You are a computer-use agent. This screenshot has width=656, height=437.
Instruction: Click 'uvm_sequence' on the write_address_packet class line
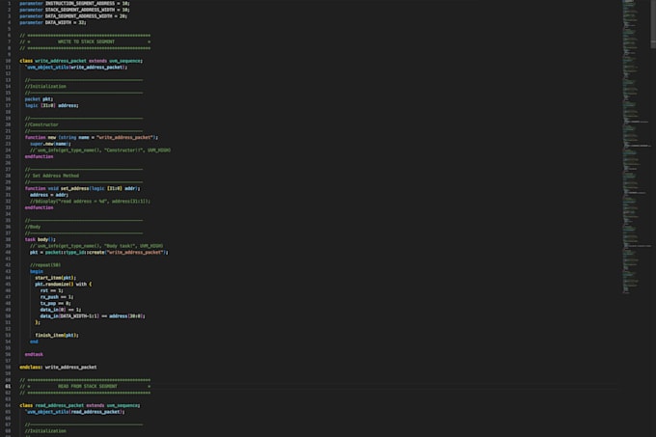[124, 61]
